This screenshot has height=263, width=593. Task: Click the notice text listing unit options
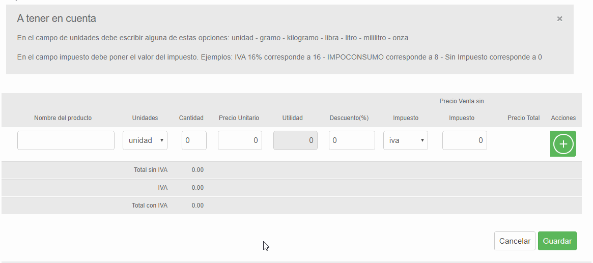pos(213,38)
